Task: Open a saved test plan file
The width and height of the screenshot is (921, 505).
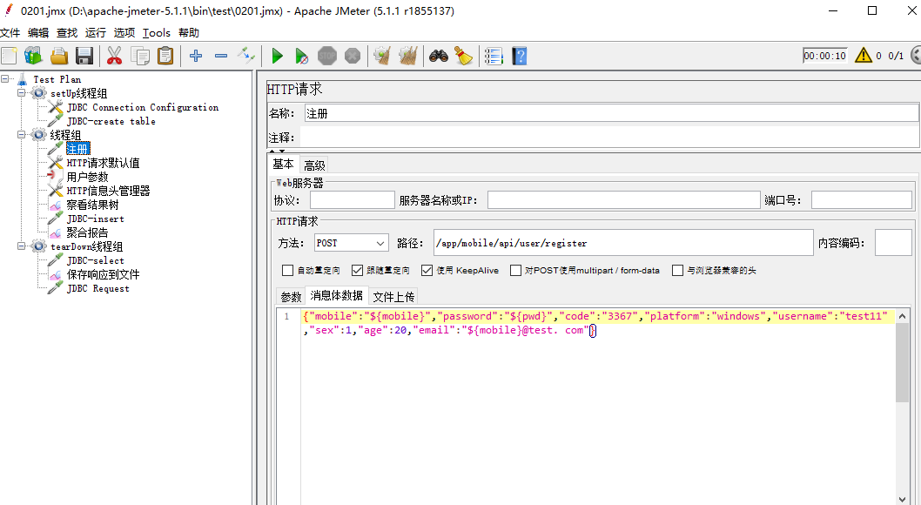Action: click(x=58, y=56)
